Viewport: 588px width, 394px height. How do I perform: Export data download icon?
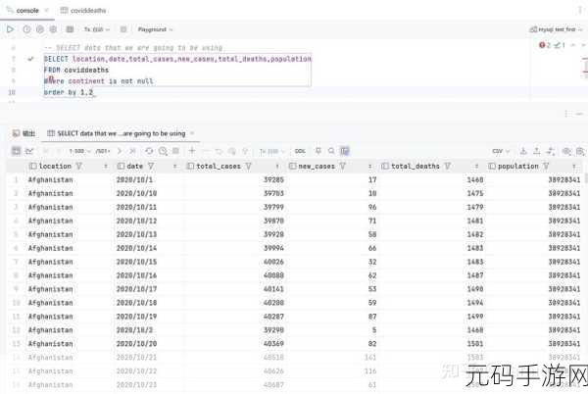click(x=523, y=151)
